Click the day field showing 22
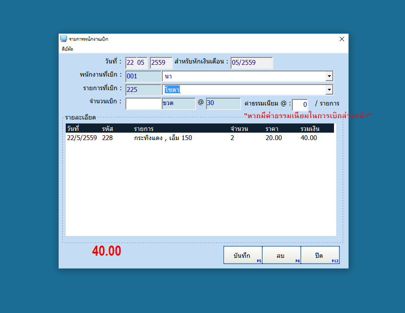The width and height of the screenshot is (405, 313). [131, 63]
